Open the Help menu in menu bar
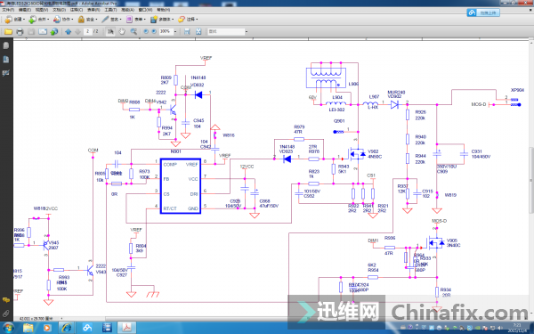This screenshot has width=534, height=334. click(x=164, y=10)
